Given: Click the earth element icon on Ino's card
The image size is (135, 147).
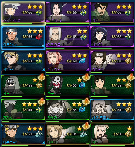Looking at the screenshot, I should [128, 134].
